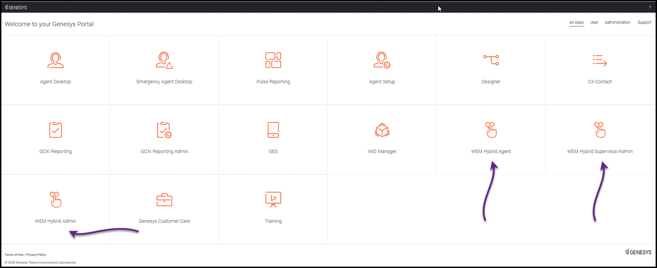Image resolution: width=657 pixels, height=268 pixels.
Task: Open the Administration tab
Action: click(x=618, y=23)
